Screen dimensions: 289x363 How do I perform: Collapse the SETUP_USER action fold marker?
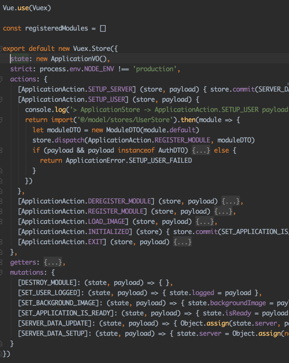coord(1,99)
